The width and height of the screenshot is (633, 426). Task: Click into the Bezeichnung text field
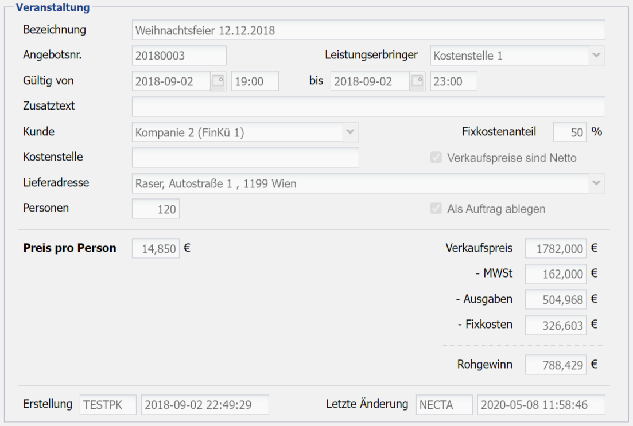point(368,30)
